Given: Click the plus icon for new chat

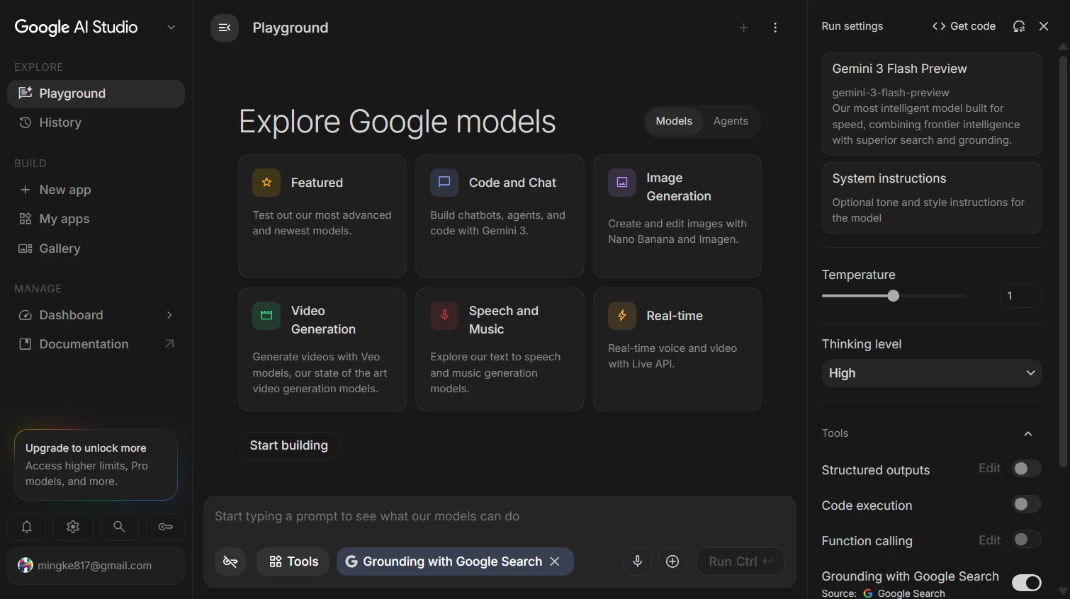Looking at the screenshot, I should click(x=743, y=28).
